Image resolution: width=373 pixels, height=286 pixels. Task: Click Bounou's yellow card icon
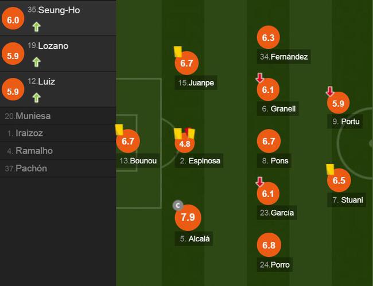pos(119,130)
